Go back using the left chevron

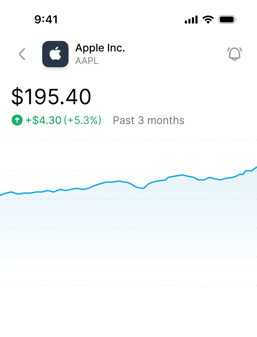[x=22, y=54]
